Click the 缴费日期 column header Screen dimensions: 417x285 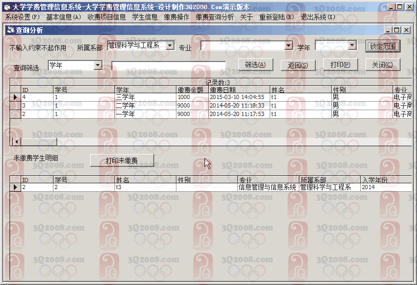click(239, 90)
